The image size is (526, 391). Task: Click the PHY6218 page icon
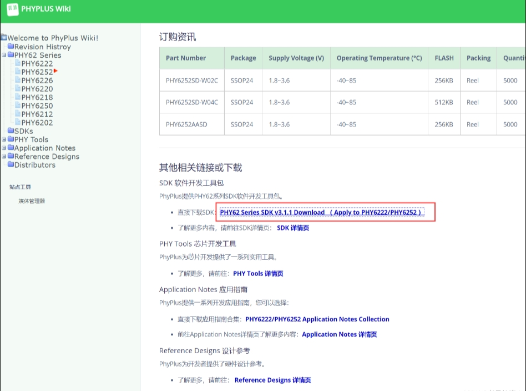[x=18, y=97]
